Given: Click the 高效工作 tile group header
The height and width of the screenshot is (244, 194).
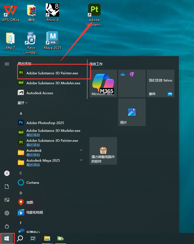Looking at the screenshot, I should [x=96, y=64].
